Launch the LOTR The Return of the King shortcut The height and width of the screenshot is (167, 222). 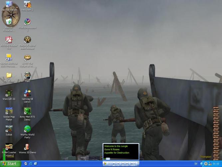pyautogui.click(x=27, y=60)
